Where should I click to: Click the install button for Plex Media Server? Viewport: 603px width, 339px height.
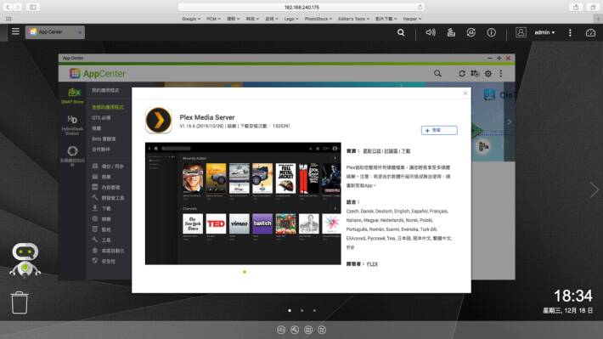tap(439, 131)
